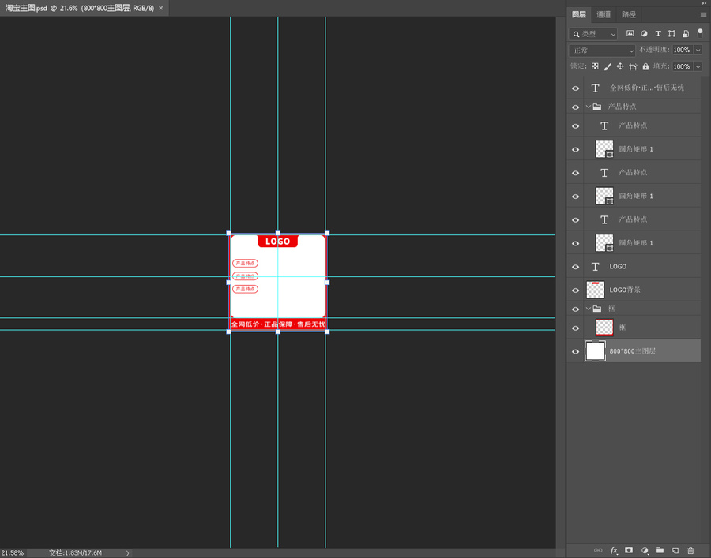The height and width of the screenshot is (558, 711).
Task: Open the 正常 blend mode dropdown
Action: (x=602, y=51)
